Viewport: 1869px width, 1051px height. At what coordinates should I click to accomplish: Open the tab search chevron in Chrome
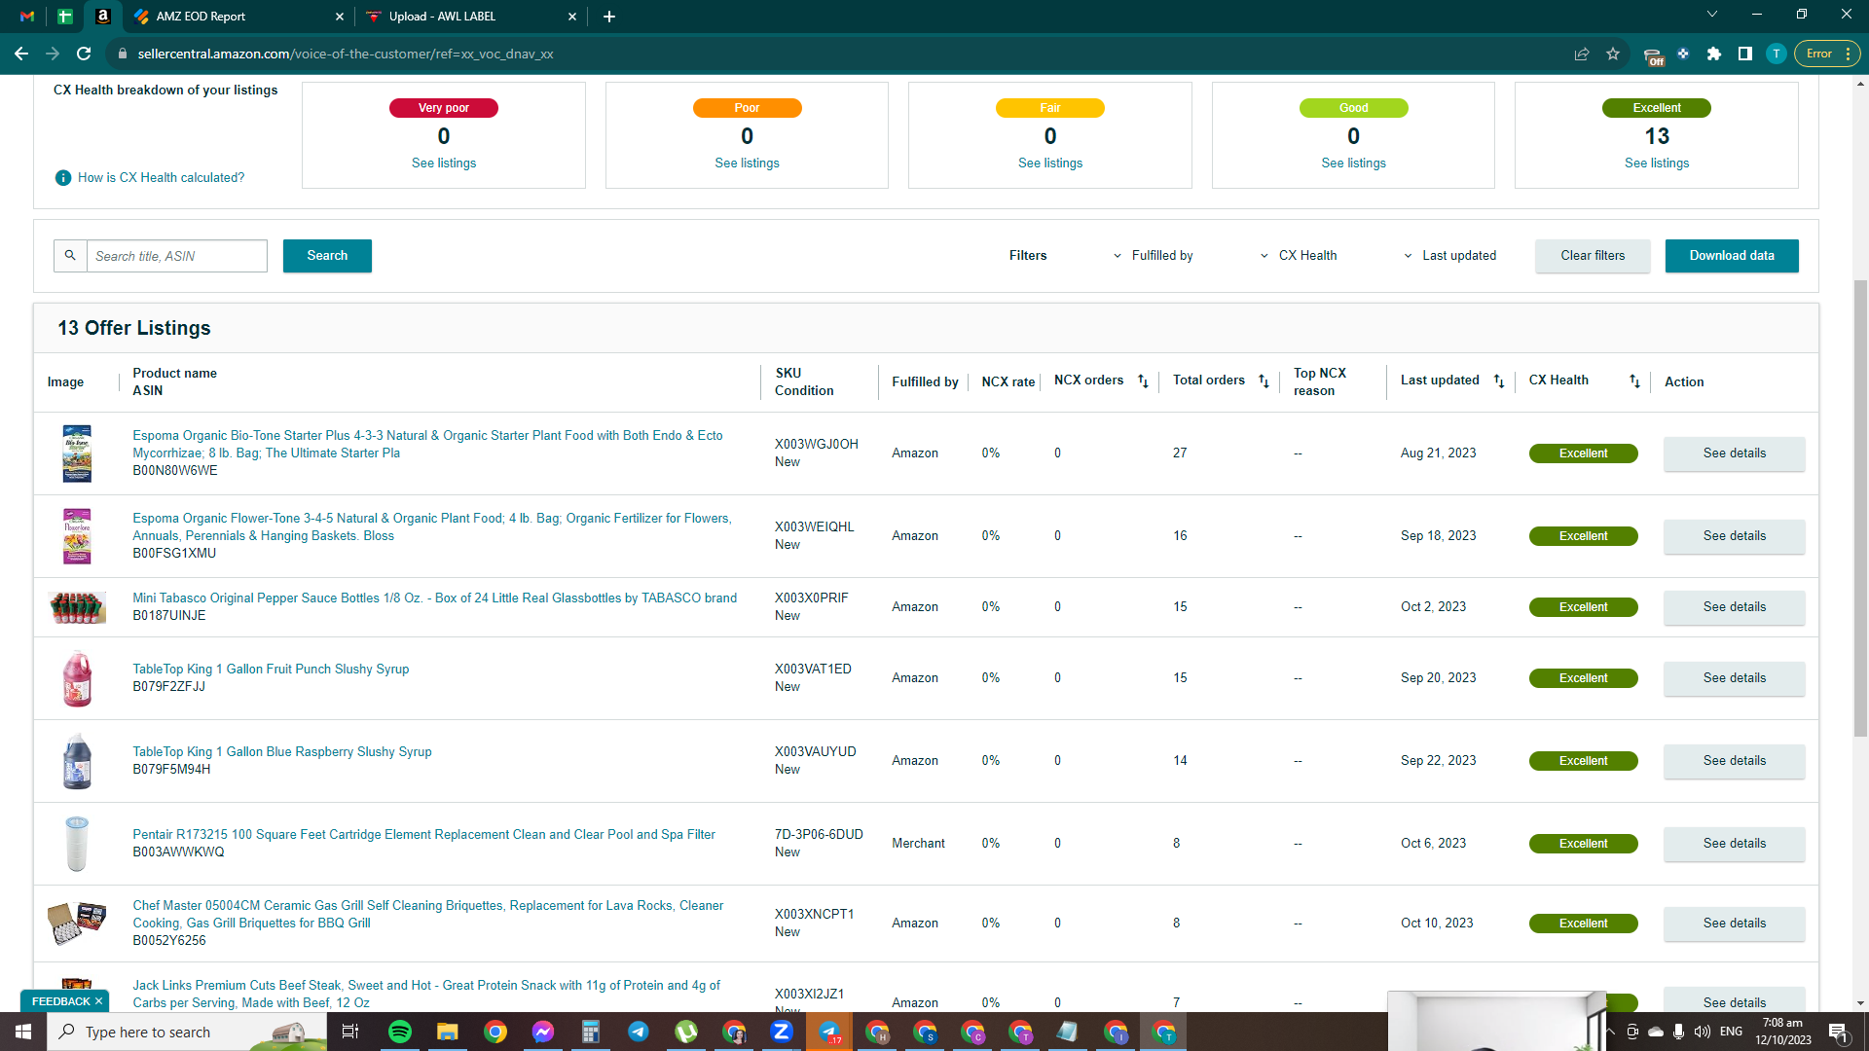pyautogui.click(x=1712, y=15)
